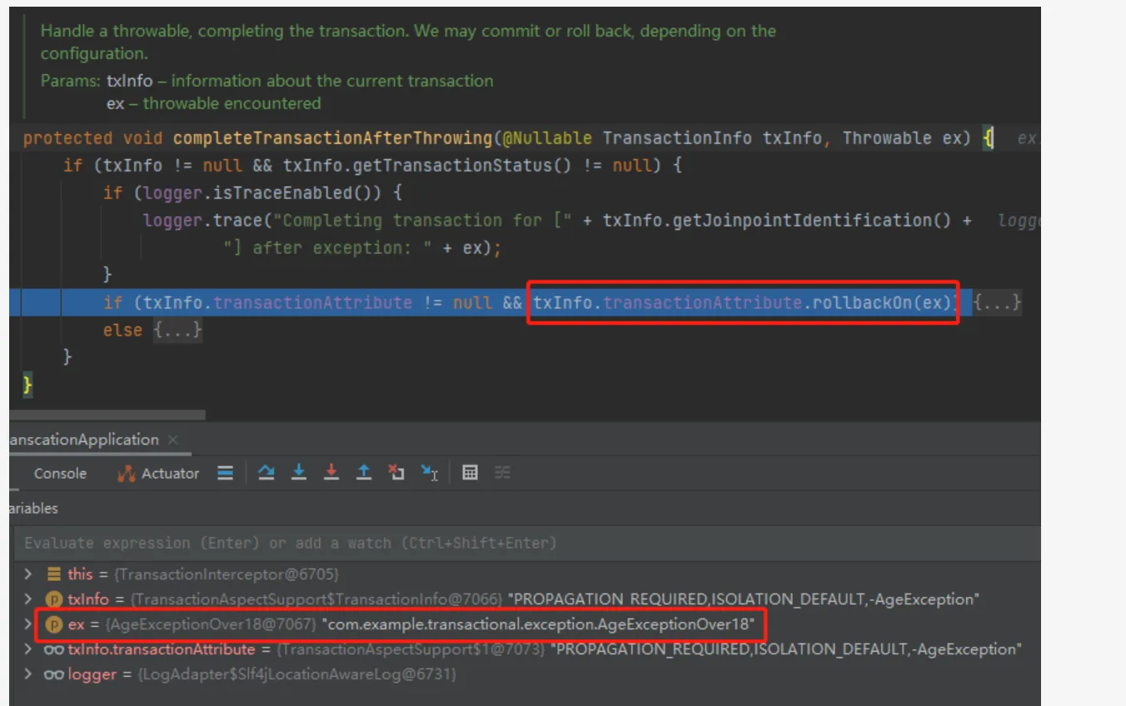Unfold the collapsed else block
The height and width of the screenshot is (706, 1126).
pos(177,331)
